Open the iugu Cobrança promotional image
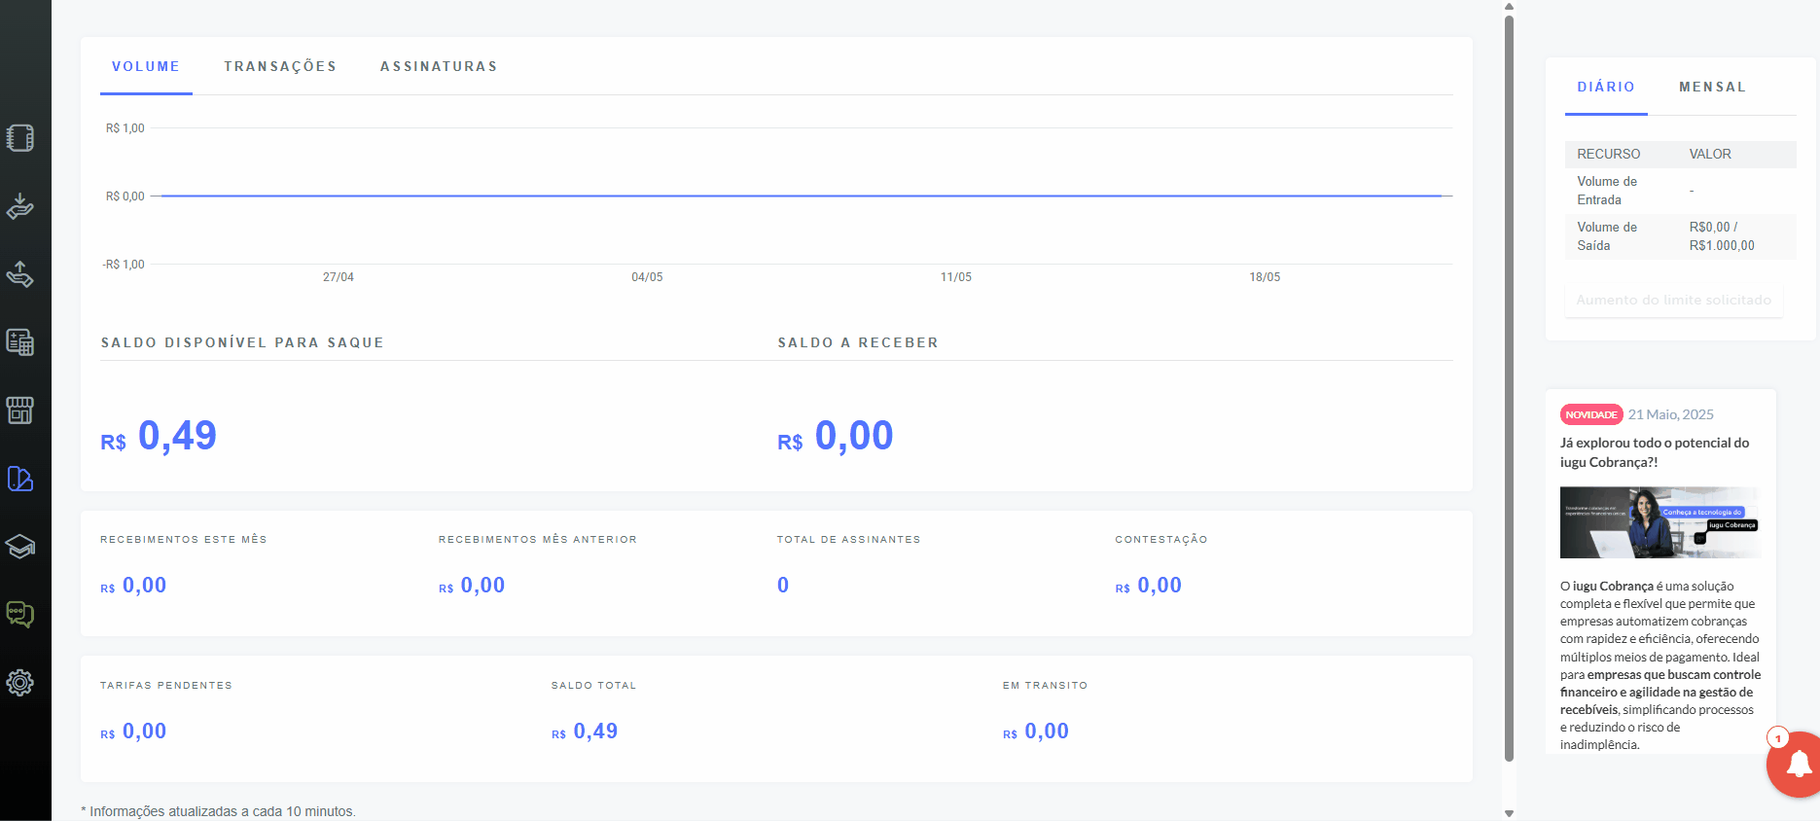 (1660, 522)
